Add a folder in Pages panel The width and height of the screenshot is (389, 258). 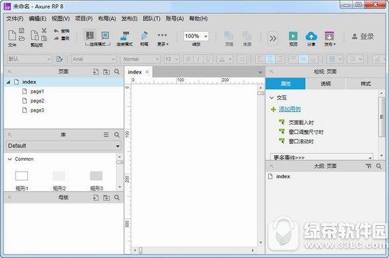click(106, 72)
